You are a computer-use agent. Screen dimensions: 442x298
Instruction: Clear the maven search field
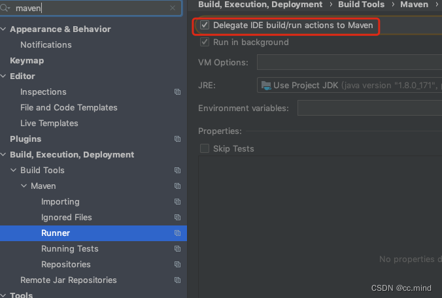click(173, 8)
